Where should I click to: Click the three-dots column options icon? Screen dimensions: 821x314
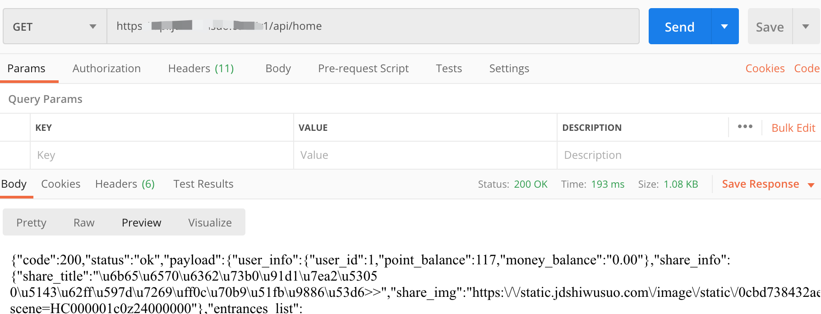745,127
